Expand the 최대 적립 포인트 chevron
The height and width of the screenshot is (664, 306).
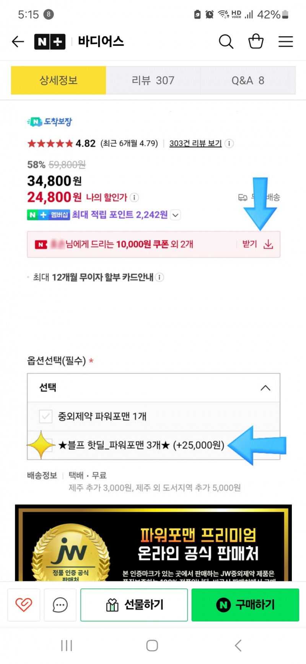(176, 215)
